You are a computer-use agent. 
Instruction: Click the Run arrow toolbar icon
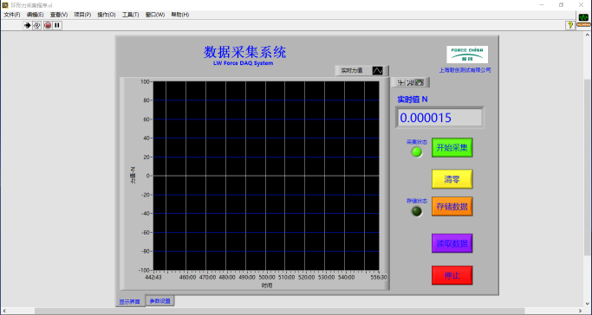point(27,25)
